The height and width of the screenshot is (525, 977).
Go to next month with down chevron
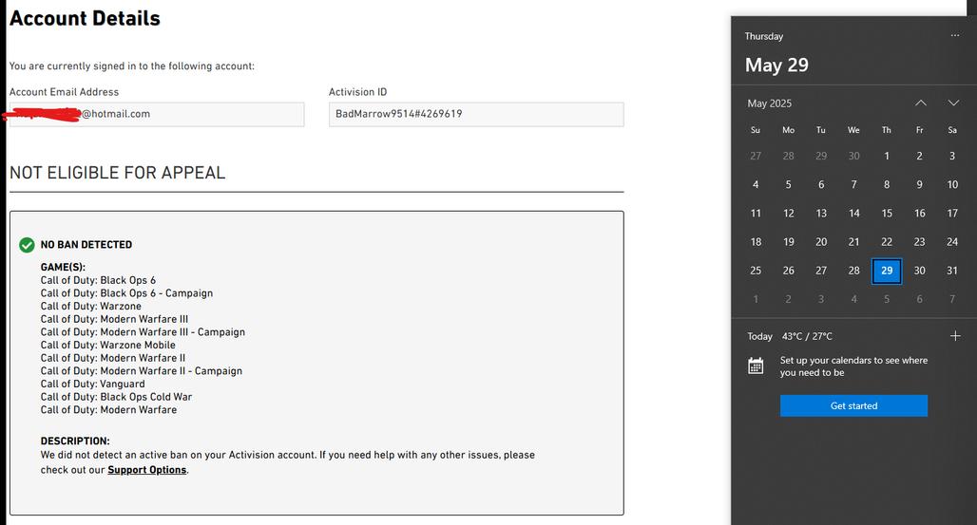click(x=953, y=103)
